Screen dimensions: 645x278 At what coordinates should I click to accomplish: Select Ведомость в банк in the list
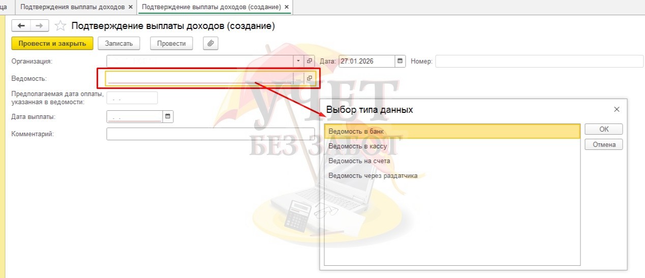coord(452,132)
